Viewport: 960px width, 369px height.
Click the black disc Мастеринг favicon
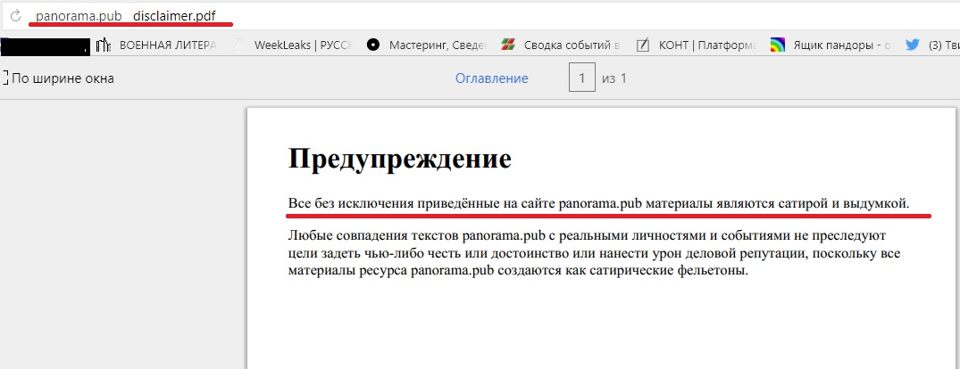point(373,45)
